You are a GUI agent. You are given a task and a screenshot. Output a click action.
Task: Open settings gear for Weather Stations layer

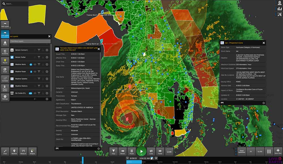(x=47, y=86)
